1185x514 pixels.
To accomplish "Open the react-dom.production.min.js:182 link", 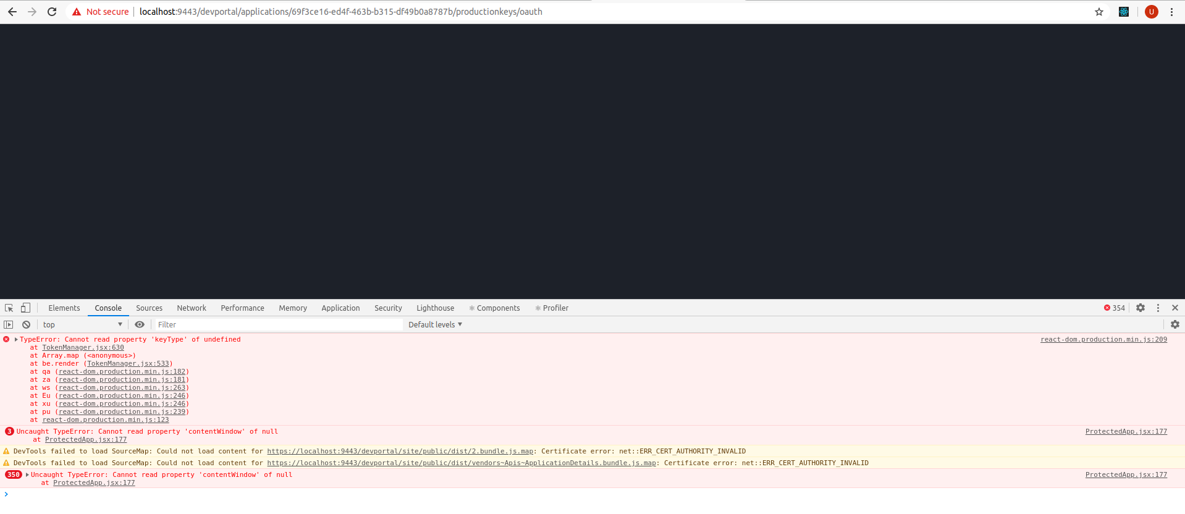I will pyautogui.click(x=122, y=371).
